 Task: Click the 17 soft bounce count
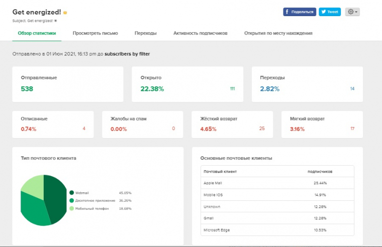coord(352,129)
